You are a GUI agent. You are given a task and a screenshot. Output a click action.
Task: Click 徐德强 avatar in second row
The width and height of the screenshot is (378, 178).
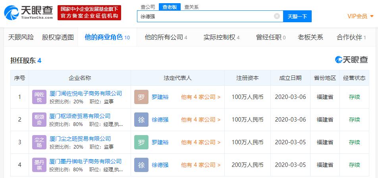(141, 120)
